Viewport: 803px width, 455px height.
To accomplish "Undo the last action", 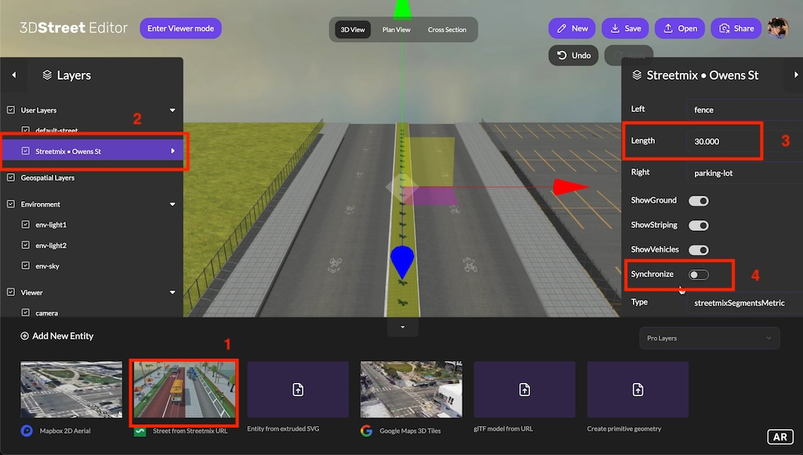I will click(573, 56).
